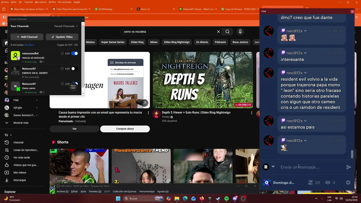Open chat sender account dropdown arrow
361x203 pixels.
[273, 167]
